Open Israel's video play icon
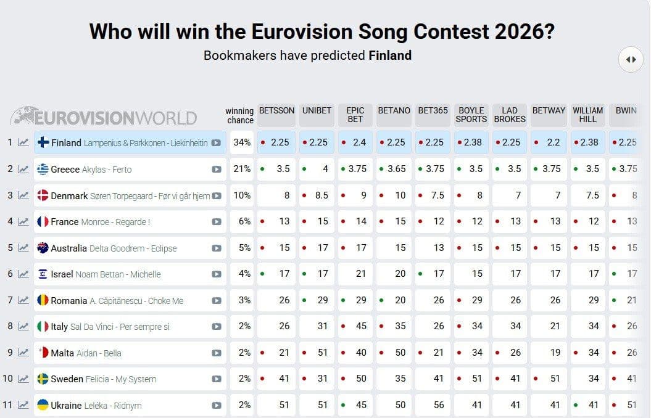The height and width of the screenshot is (418, 651). [217, 274]
